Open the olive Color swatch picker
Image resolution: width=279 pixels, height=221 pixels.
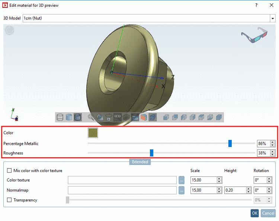[x=93, y=133]
